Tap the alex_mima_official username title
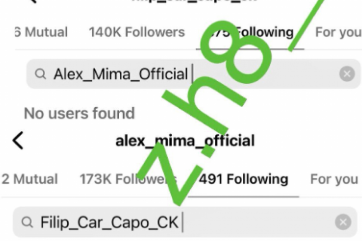The width and height of the screenshot is (362, 241). [185, 140]
